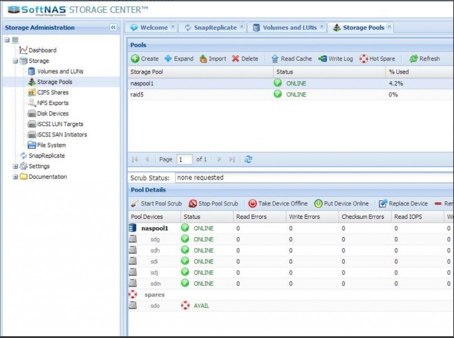Select naspool1 in Pool Details

[x=291, y=228]
